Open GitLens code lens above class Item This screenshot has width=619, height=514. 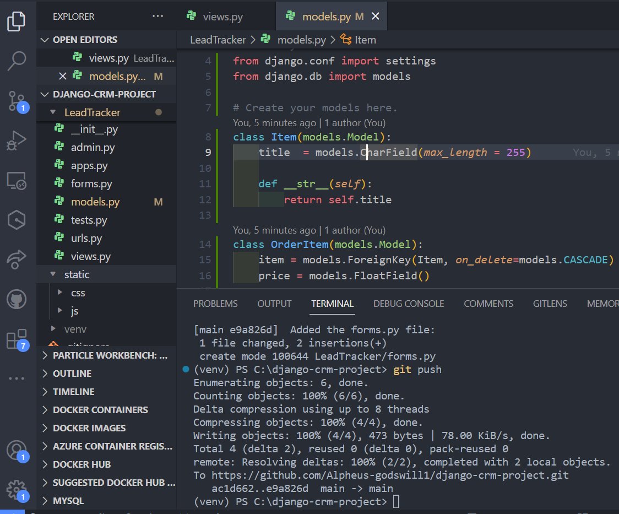(309, 123)
